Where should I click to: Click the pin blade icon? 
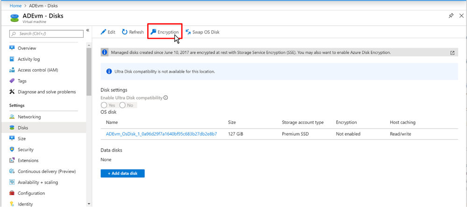(451, 16)
